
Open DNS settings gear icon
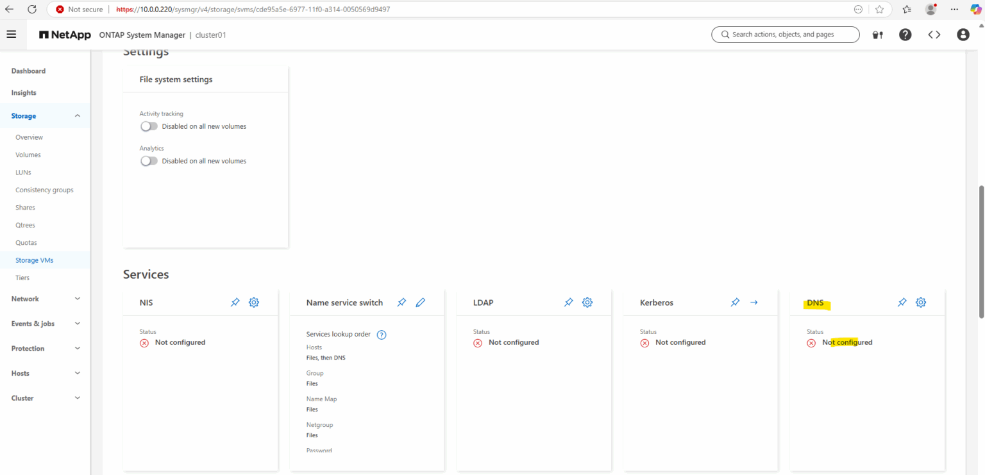pos(921,302)
